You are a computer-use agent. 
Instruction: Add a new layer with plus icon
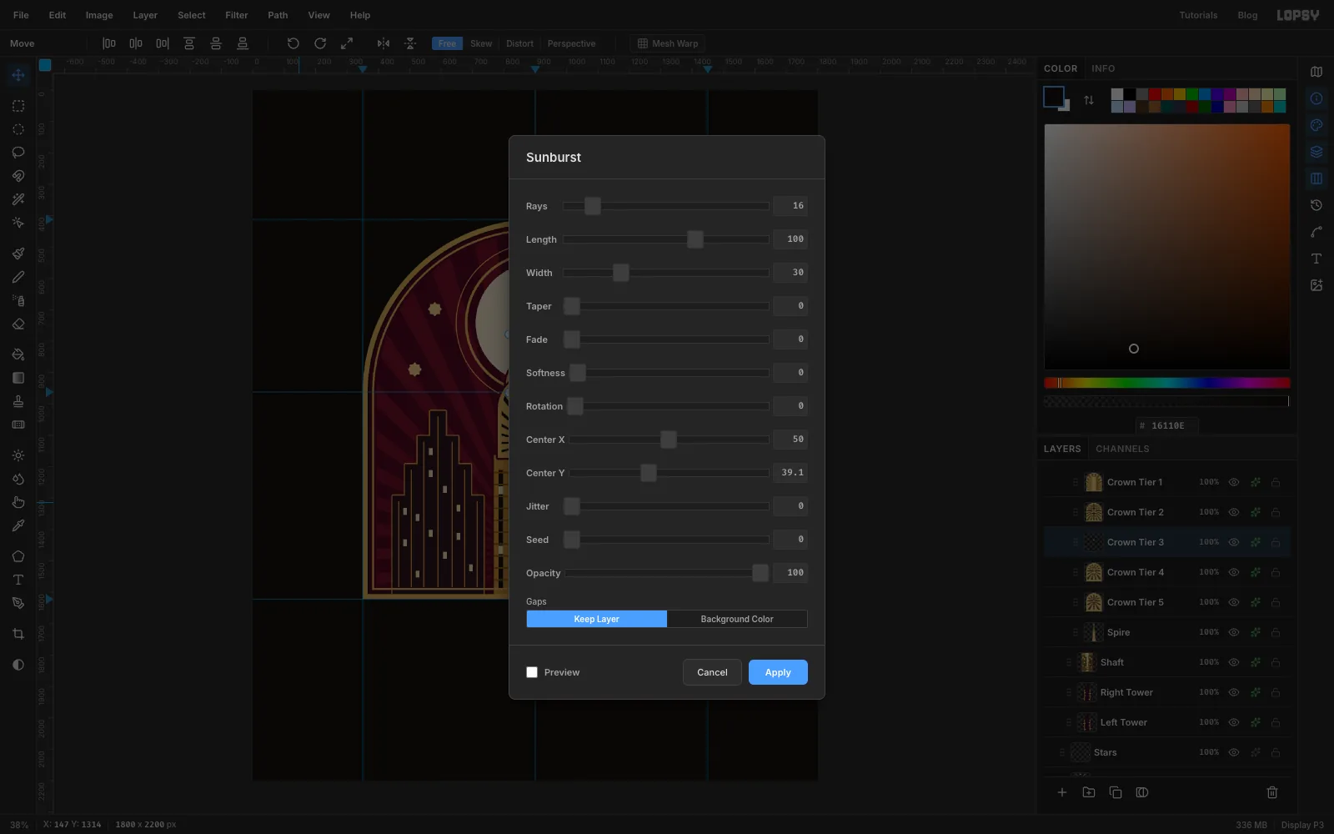click(x=1062, y=792)
